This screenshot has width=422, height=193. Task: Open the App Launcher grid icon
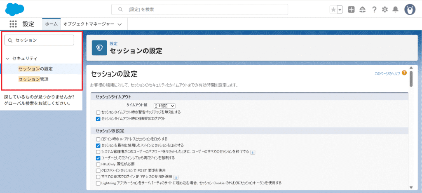tap(13, 24)
